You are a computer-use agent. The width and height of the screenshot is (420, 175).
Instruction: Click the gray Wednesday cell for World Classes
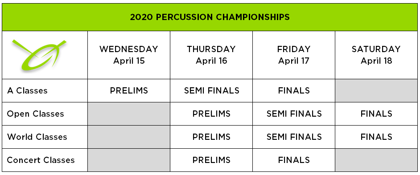coord(129,137)
